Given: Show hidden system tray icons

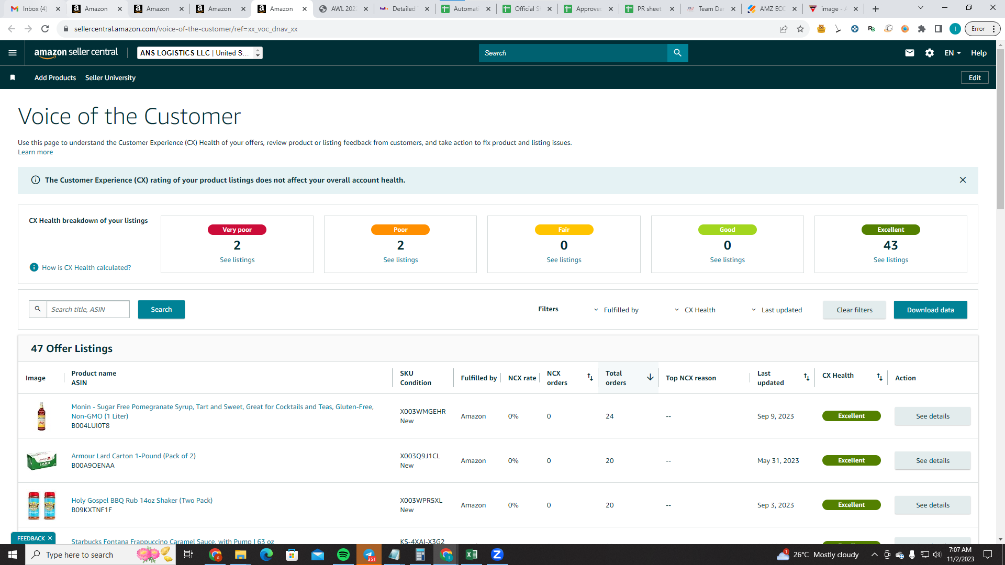Looking at the screenshot, I should coord(874,555).
